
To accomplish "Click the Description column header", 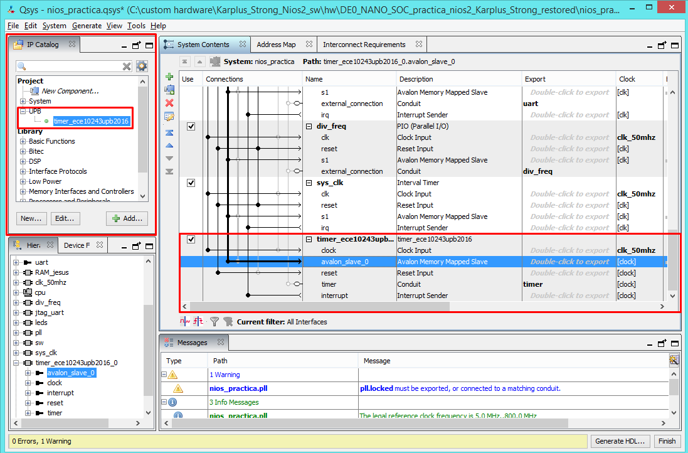I will click(x=459, y=79).
